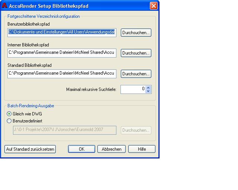Click inside the Interner Bibliothekspfad path field

point(62,53)
